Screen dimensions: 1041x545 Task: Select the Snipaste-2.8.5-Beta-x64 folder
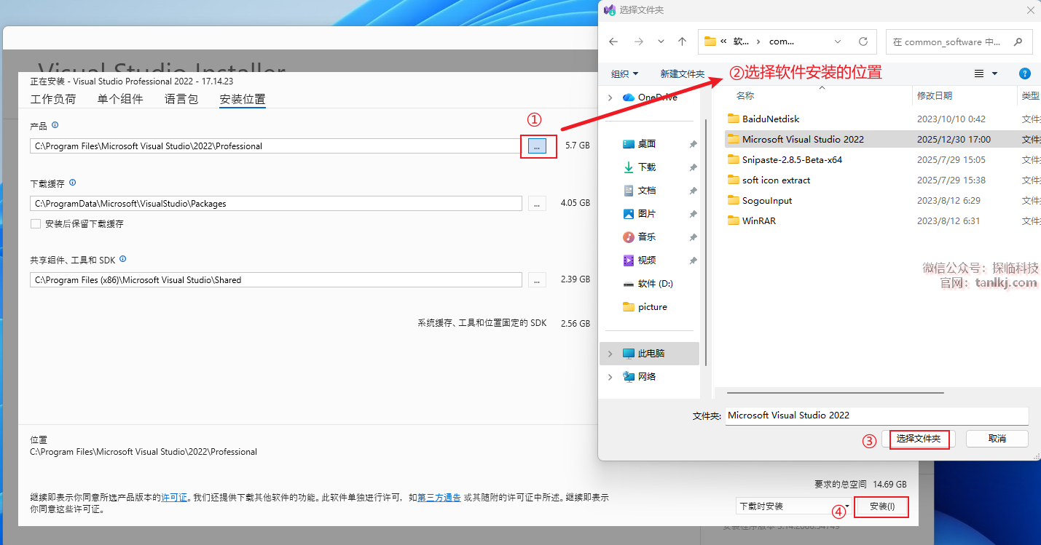tap(792, 159)
